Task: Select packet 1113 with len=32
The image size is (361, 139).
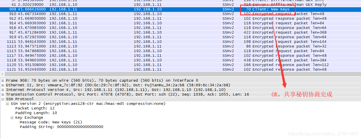Action: (181, 46)
